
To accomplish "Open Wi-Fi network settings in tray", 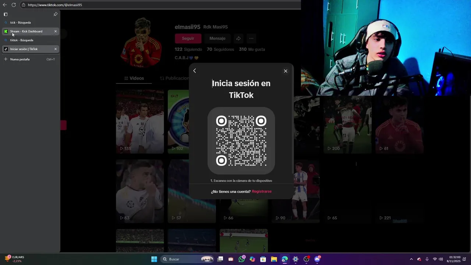I will click(435, 259).
